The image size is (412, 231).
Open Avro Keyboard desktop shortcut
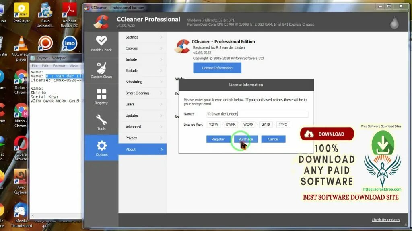click(x=21, y=182)
